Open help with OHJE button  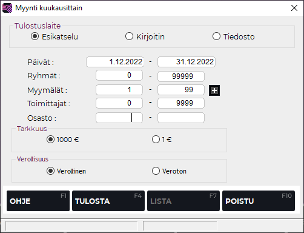click(38, 201)
